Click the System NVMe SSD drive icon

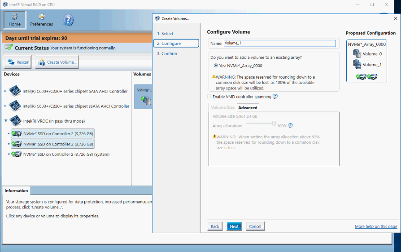pyautogui.click(x=16, y=154)
